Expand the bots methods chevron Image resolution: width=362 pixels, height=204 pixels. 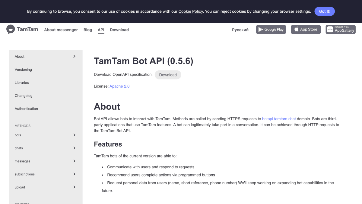point(74,135)
